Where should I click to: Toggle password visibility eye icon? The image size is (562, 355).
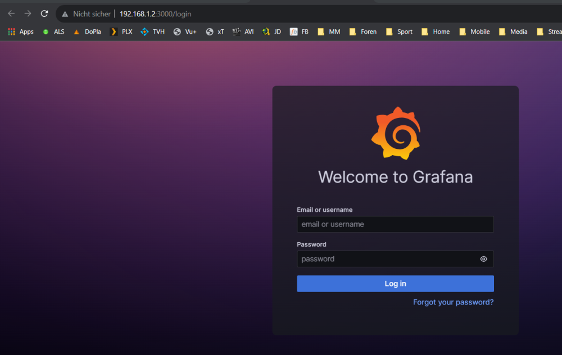(483, 259)
